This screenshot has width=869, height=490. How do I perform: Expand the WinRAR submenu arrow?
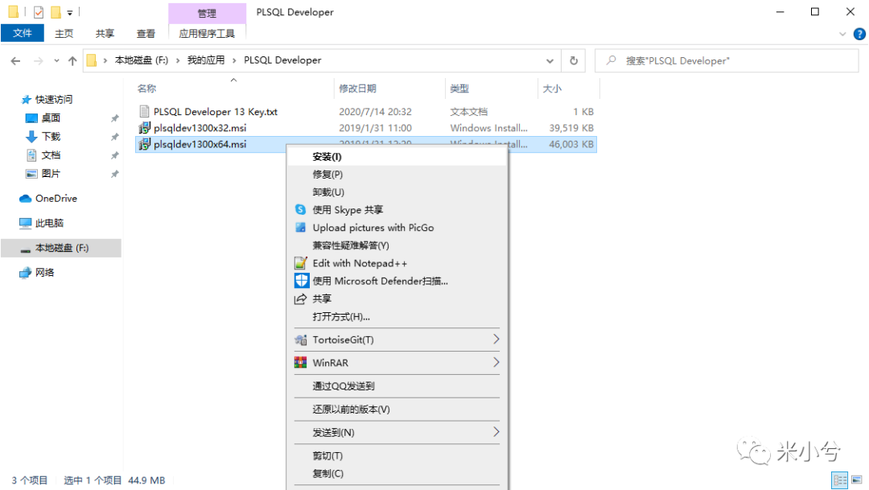[x=496, y=363]
